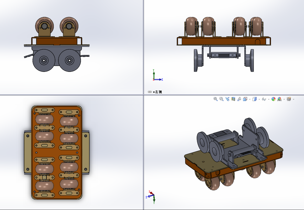Click the Zoom to Fit icon
Image resolution: width=304 pixels, height=210 pixels.
pyautogui.click(x=215, y=99)
